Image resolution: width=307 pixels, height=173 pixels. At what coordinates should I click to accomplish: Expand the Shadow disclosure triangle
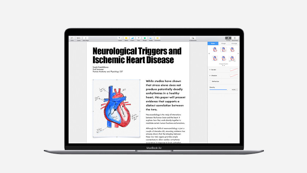pos(210,75)
